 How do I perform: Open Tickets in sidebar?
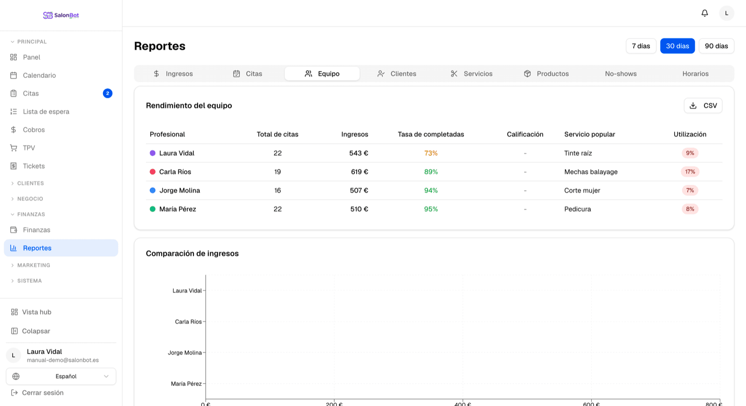point(61,166)
